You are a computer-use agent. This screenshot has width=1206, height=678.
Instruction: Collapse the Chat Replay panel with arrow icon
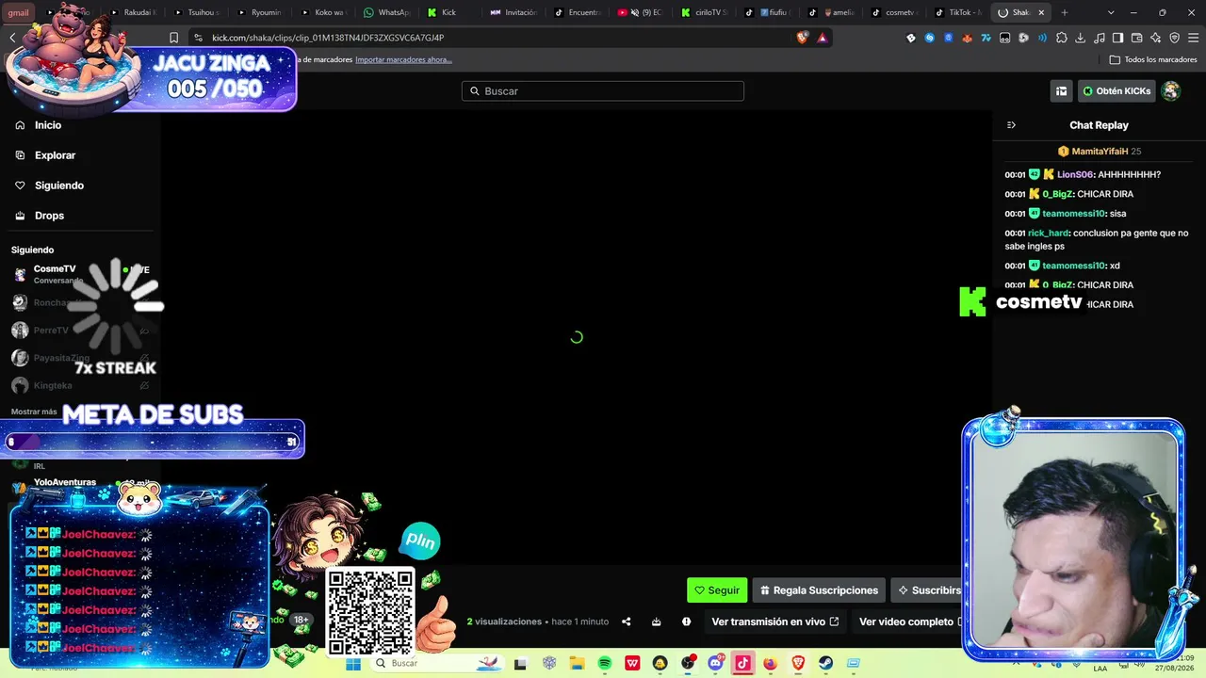[x=1011, y=125]
